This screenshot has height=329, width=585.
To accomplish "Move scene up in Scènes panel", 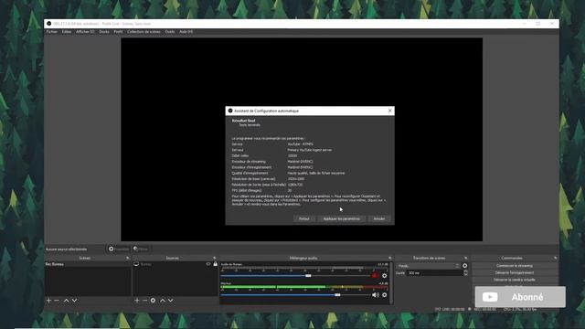I will point(67,301).
